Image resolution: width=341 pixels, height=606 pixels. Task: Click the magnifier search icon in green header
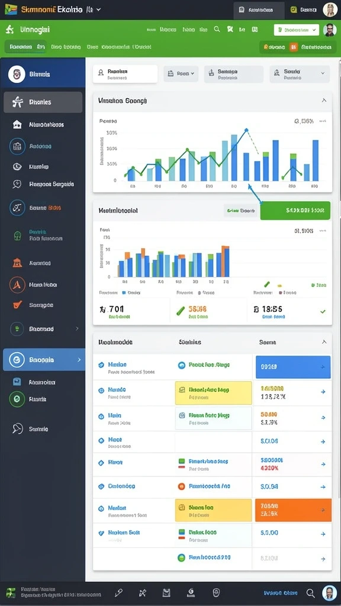217,29
